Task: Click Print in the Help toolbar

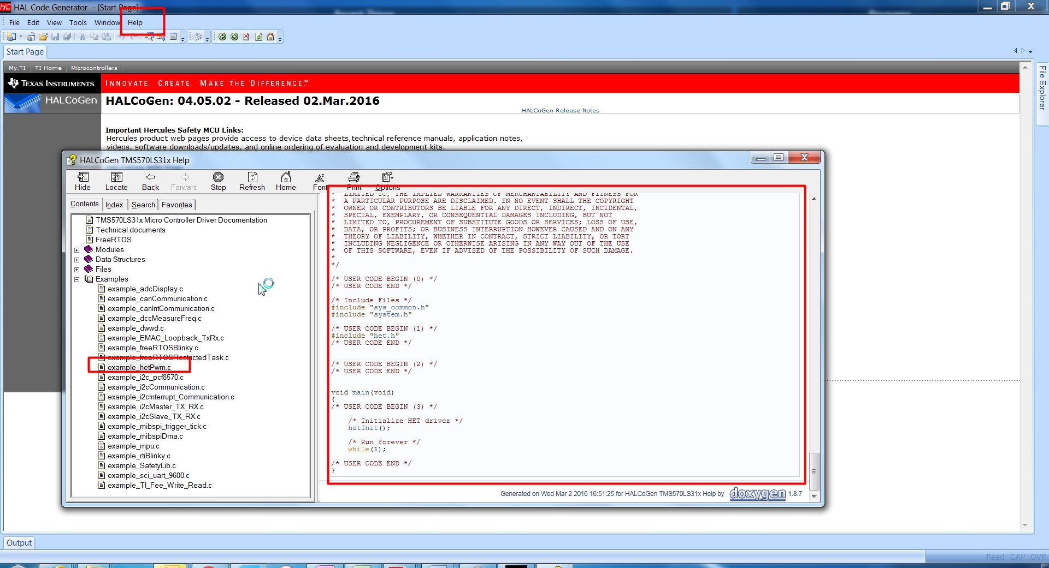Action: 354,182
